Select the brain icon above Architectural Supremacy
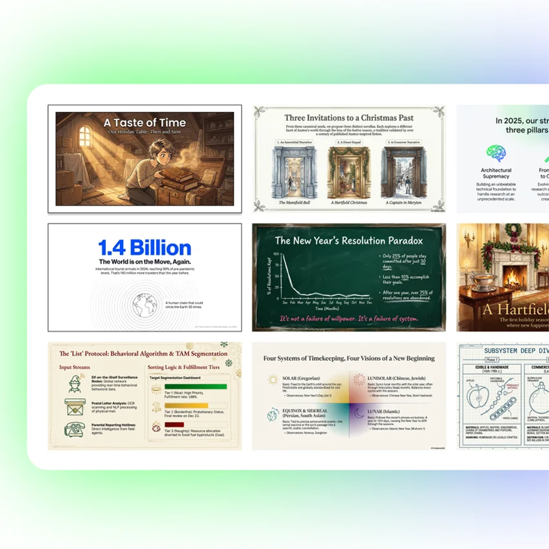549x549 pixels. pos(495,155)
